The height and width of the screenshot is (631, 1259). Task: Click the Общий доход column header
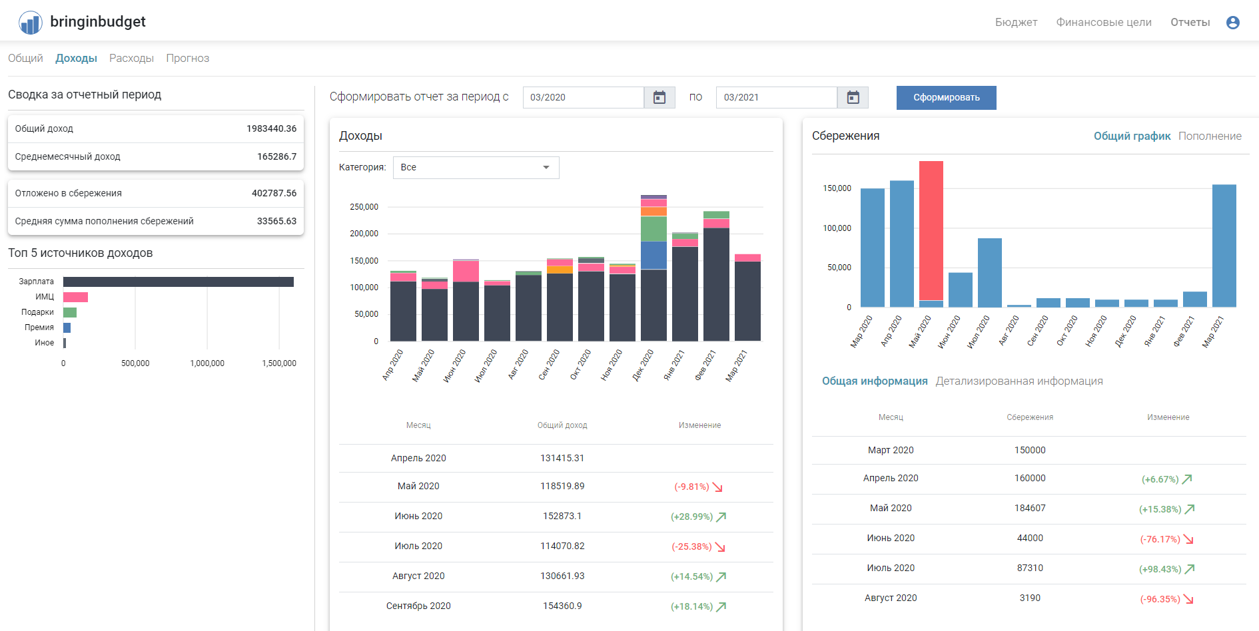click(562, 425)
